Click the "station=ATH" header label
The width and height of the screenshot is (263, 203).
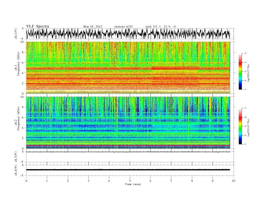pos(123,27)
